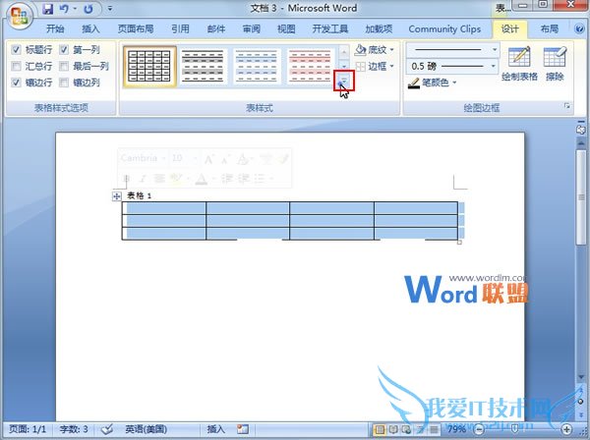Viewport: 590px width, 440px height.
Task: Click the font color icon in mini toolbar
Action: pos(202,179)
